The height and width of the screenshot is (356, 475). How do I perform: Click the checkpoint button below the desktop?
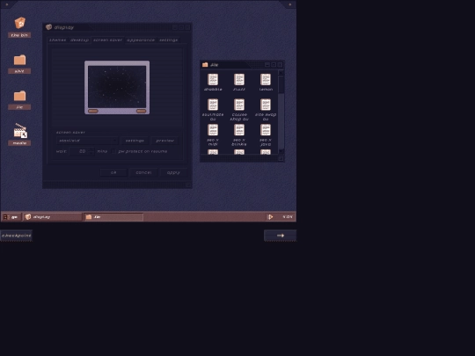tap(16, 236)
